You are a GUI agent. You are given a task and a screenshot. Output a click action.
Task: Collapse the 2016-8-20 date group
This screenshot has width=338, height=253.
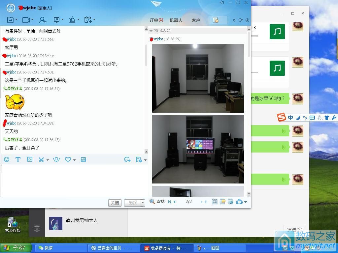click(x=151, y=31)
